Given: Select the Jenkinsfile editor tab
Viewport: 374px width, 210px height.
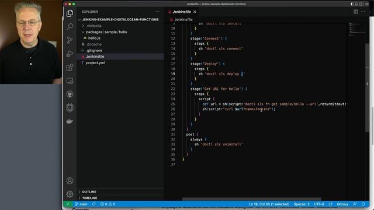Looking at the screenshot, I should (182, 12).
